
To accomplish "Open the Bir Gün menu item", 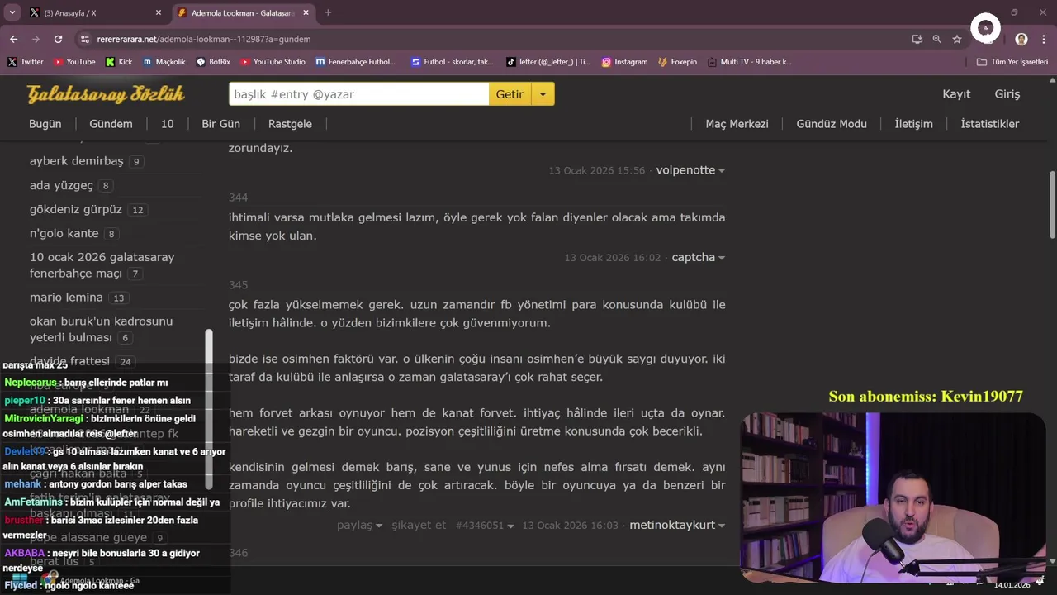I will coord(220,124).
